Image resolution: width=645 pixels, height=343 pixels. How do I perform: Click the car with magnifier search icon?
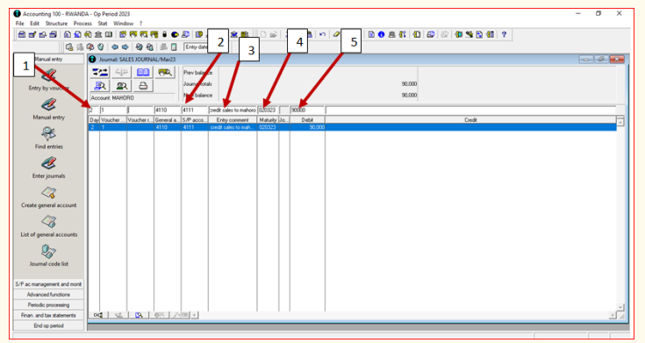coord(165,73)
